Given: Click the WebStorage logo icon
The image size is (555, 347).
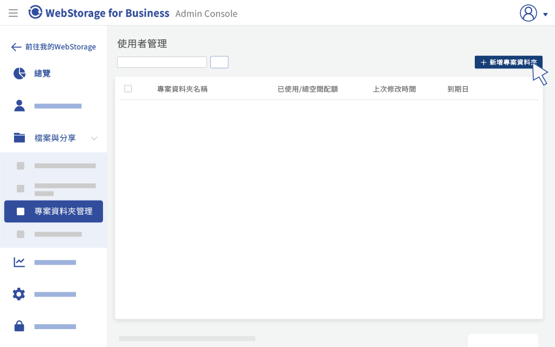Looking at the screenshot, I should [35, 12].
